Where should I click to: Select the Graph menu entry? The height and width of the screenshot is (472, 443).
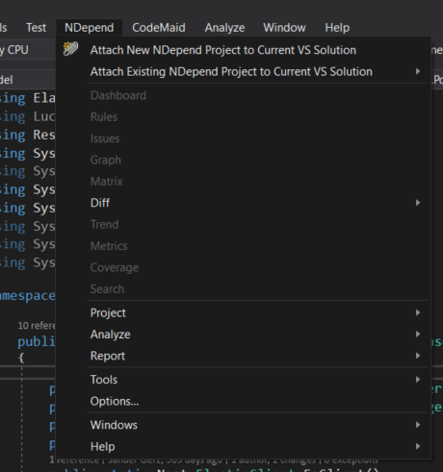click(x=243, y=160)
